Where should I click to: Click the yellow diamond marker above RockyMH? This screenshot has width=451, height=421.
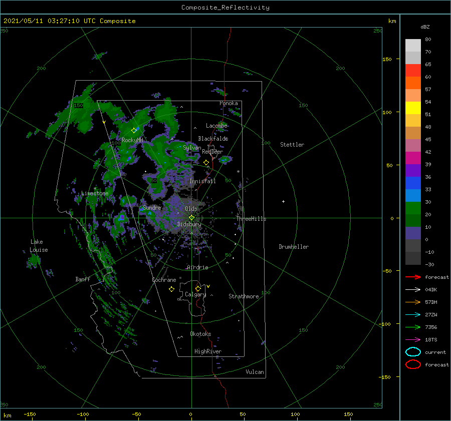134,131
